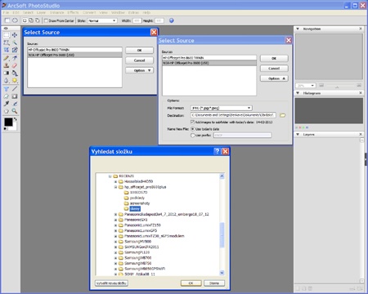
Task: Browse destination using the yellow folder icon
Action: (x=283, y=115)
